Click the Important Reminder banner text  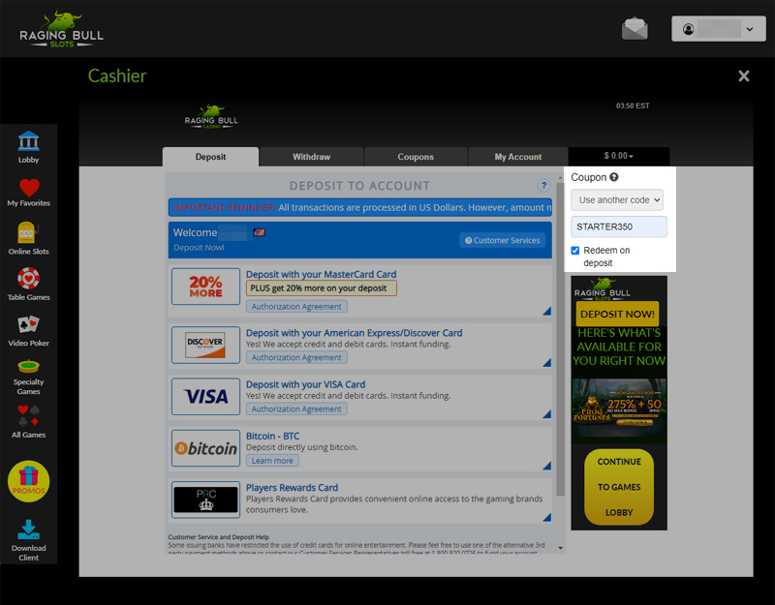[359, 207]
